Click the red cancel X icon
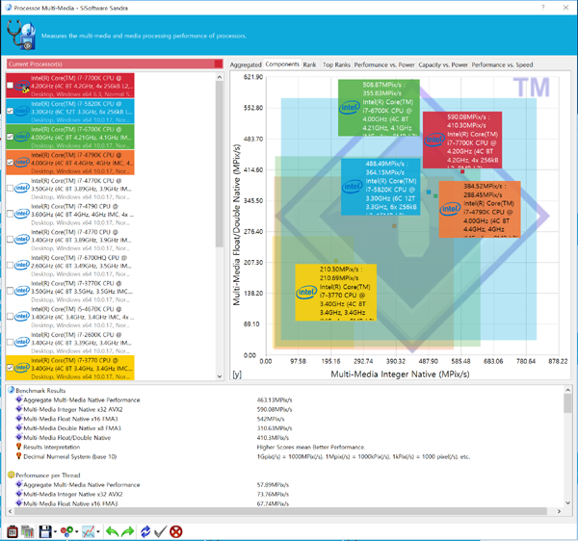 [176, 531]
